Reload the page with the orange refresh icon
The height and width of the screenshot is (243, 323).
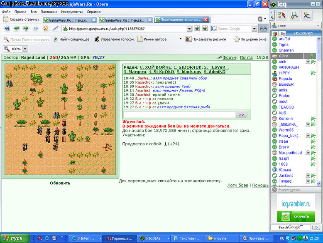pos(46,28)
